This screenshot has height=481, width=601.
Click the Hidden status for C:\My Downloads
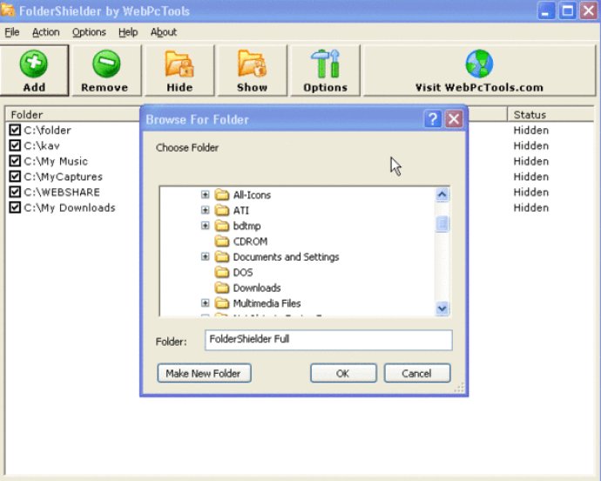(x=530, y=208)
